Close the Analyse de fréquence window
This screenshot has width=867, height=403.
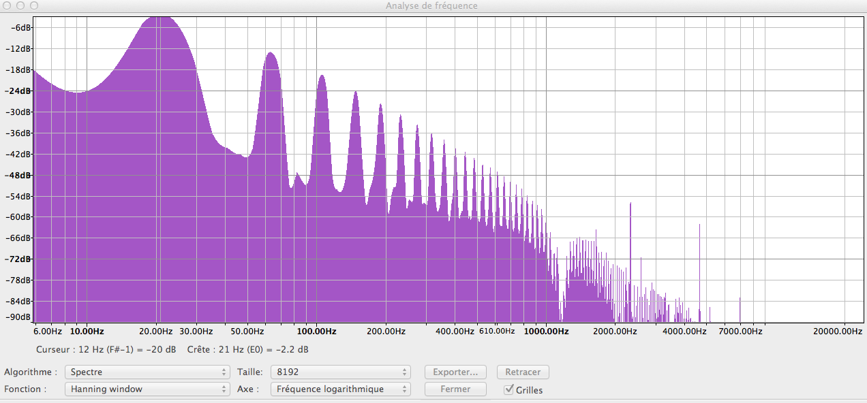(7, 5)
